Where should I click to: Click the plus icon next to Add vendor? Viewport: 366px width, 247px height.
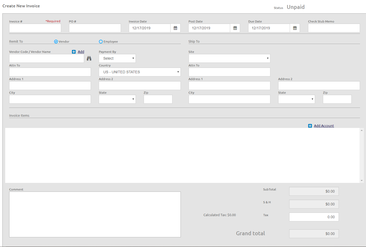73,52
